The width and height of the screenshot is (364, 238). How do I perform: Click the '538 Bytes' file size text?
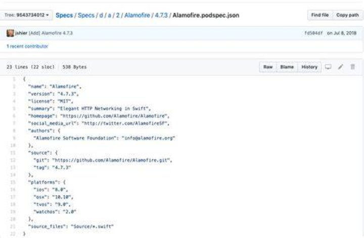[x=74, y=67]
